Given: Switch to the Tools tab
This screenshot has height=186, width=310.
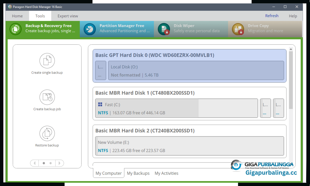Looking at the screenshot, I should click(40, 16).
